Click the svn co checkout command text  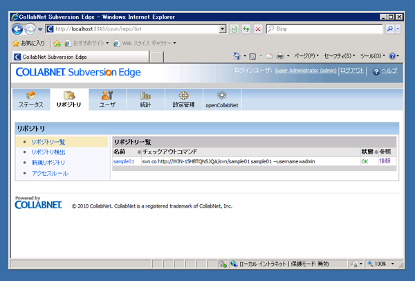[228, 161]
